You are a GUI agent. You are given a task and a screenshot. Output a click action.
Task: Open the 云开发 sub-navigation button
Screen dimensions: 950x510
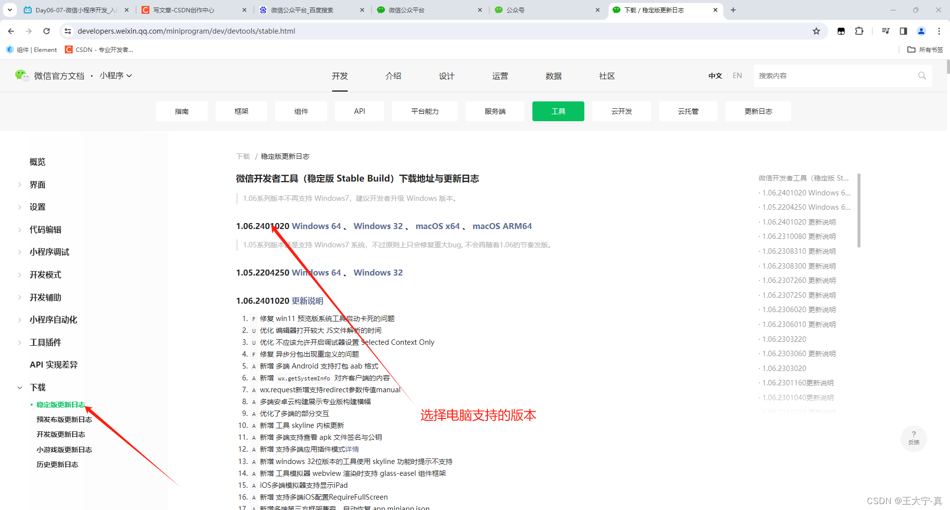pos(621,111)
